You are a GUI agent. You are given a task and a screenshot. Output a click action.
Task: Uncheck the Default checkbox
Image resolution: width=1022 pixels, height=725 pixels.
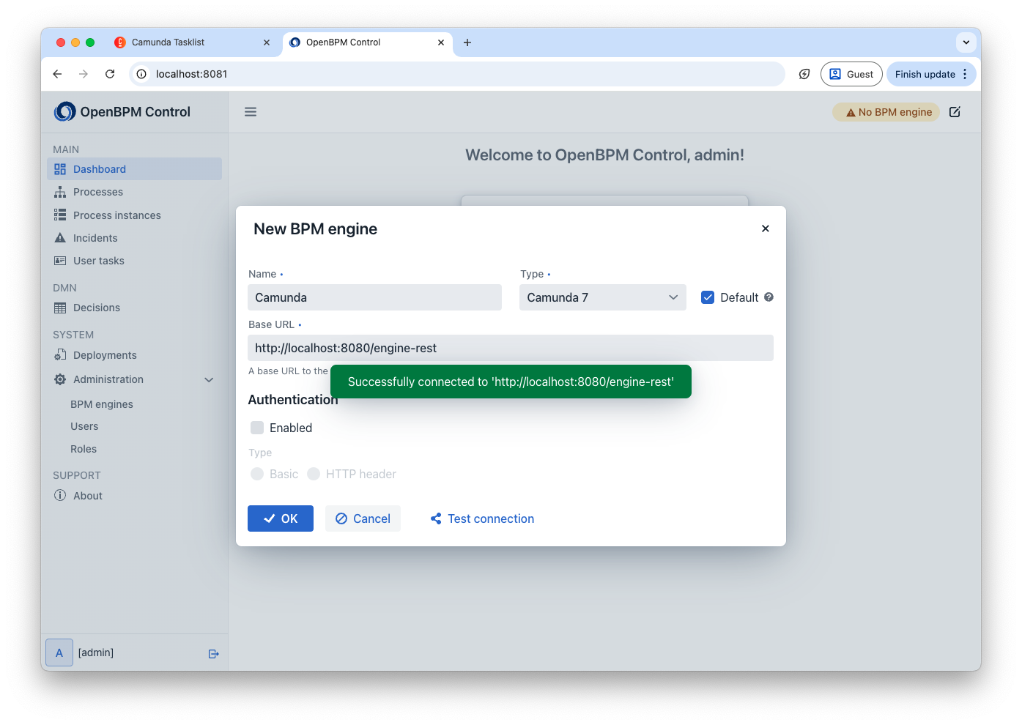708,297
